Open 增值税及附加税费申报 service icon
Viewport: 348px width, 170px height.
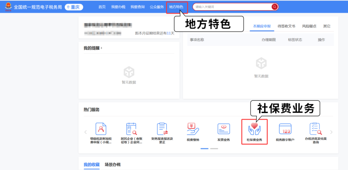[101, 129]
